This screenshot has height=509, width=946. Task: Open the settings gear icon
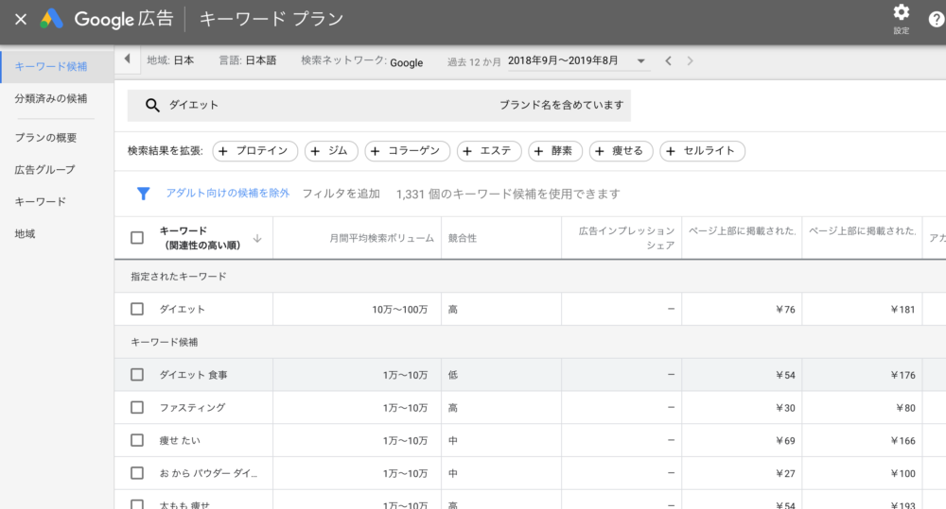tap(901, 12)
